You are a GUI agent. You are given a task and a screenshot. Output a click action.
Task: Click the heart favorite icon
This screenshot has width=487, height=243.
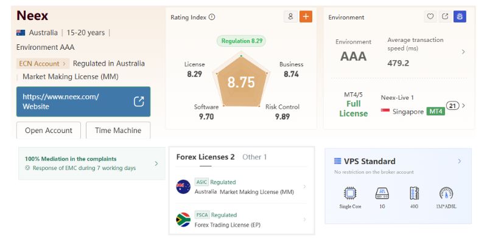pyautogui.click(x=430, y=17)
